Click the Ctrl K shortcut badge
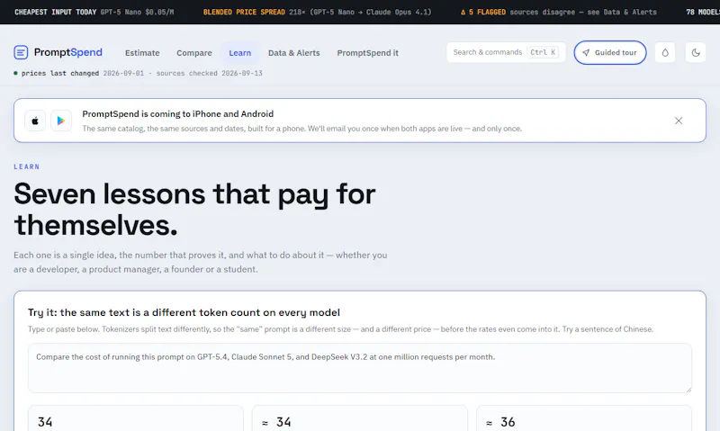The height and width of the screenshot is (431, 720). click(543, 52)
